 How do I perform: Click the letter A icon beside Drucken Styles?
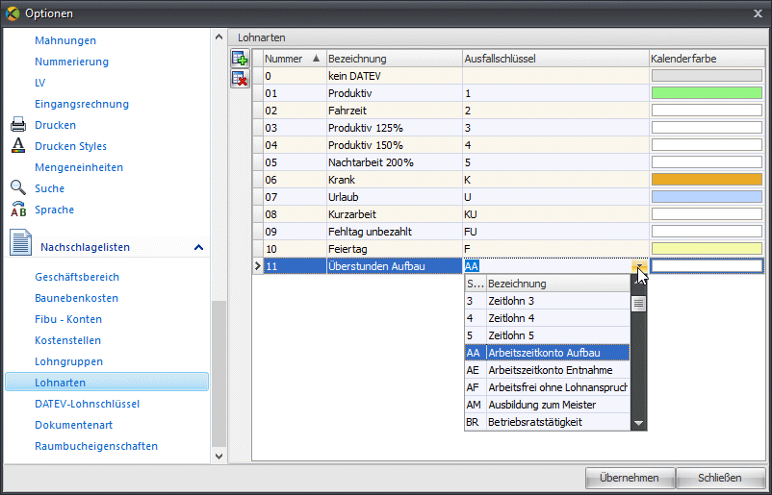(x=18, y=146)
